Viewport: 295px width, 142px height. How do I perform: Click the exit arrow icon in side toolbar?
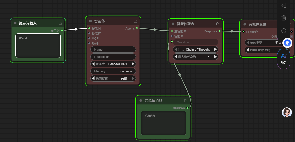284,5
